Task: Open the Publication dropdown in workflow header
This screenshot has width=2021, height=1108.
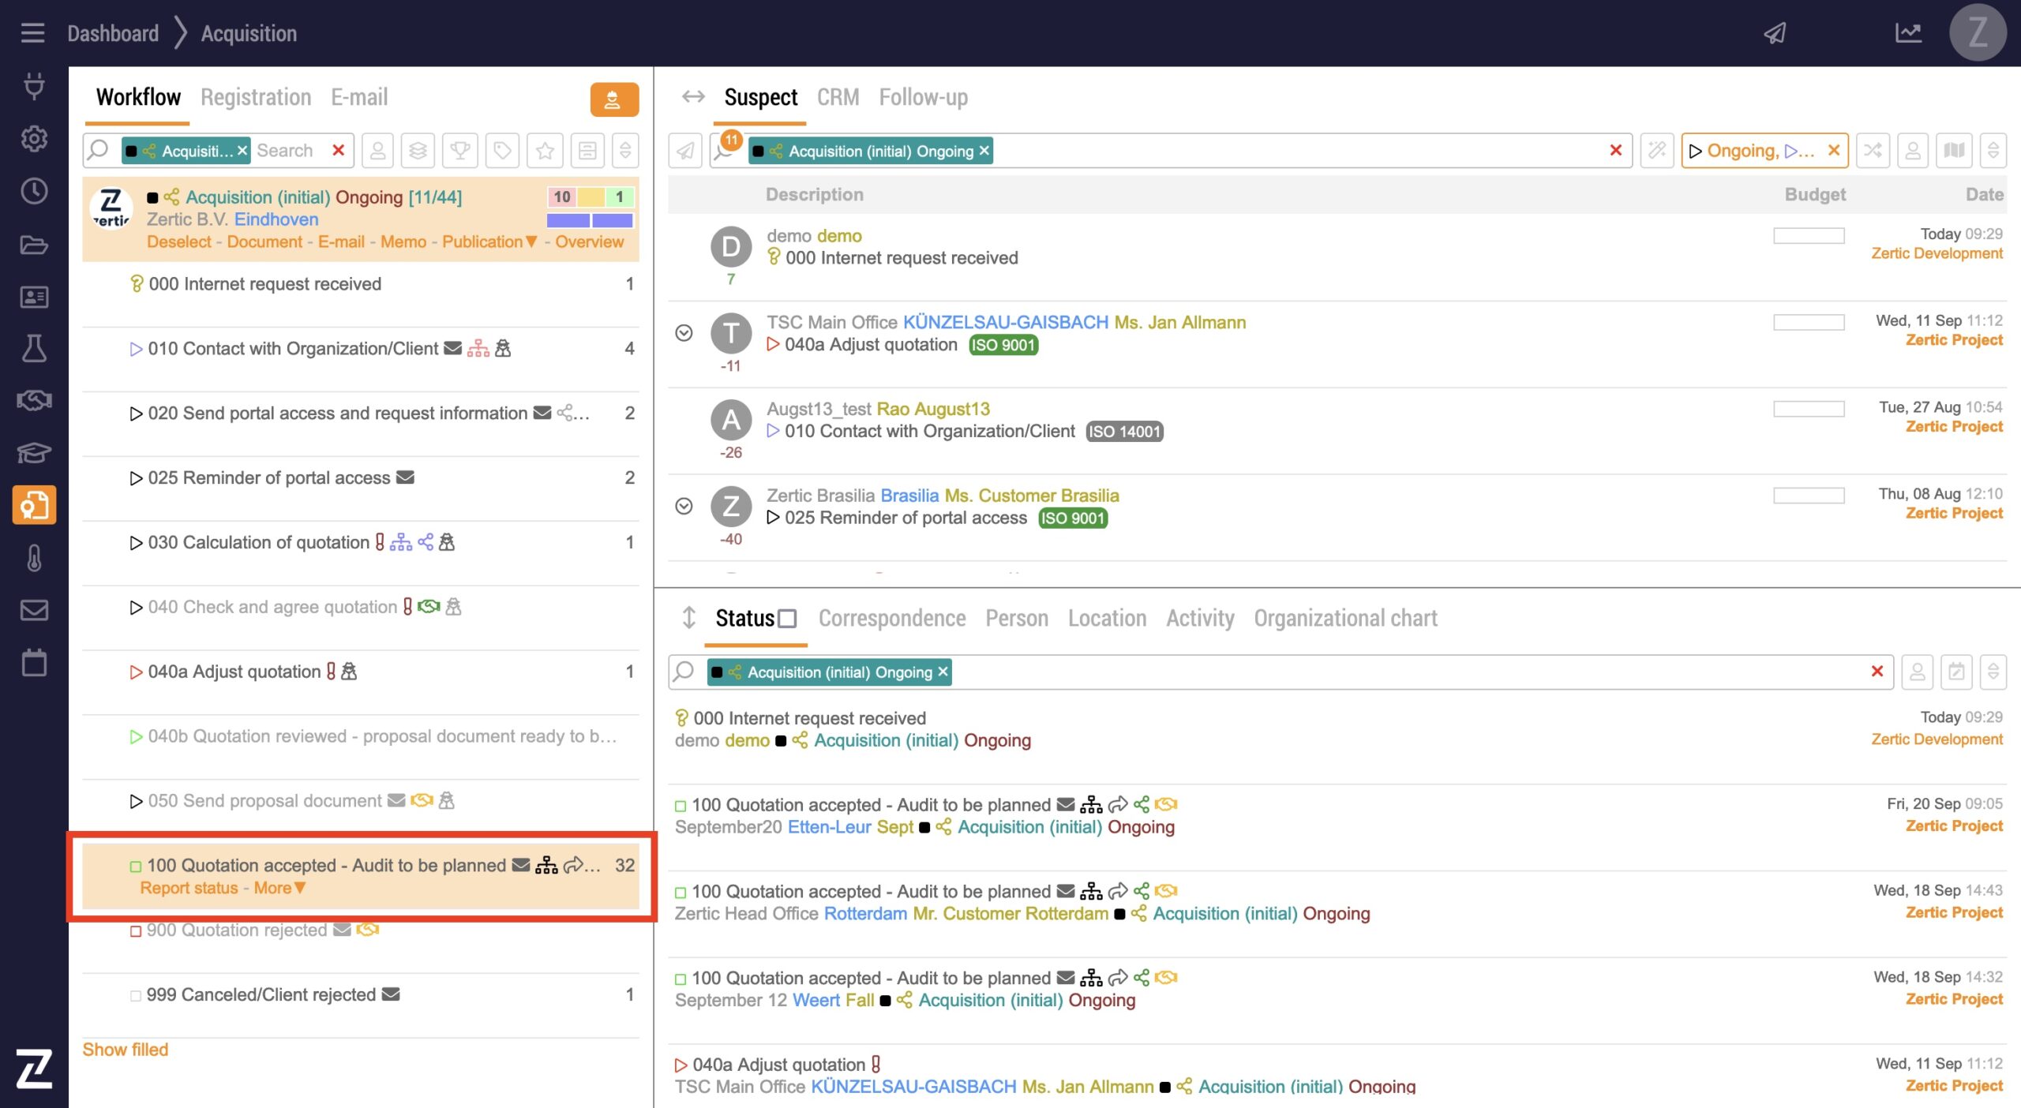Action: click(x=489, y=241)
